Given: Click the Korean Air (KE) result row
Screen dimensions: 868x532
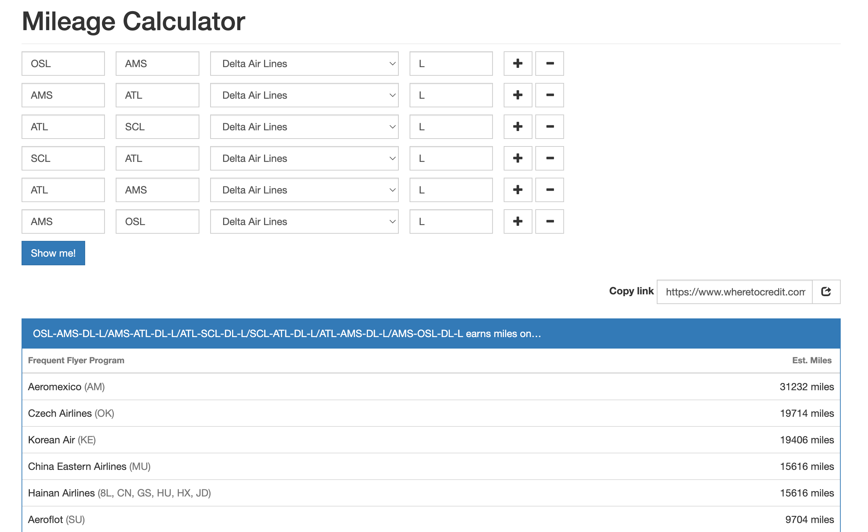Looking at the screenshot, I should coord(430,440).
